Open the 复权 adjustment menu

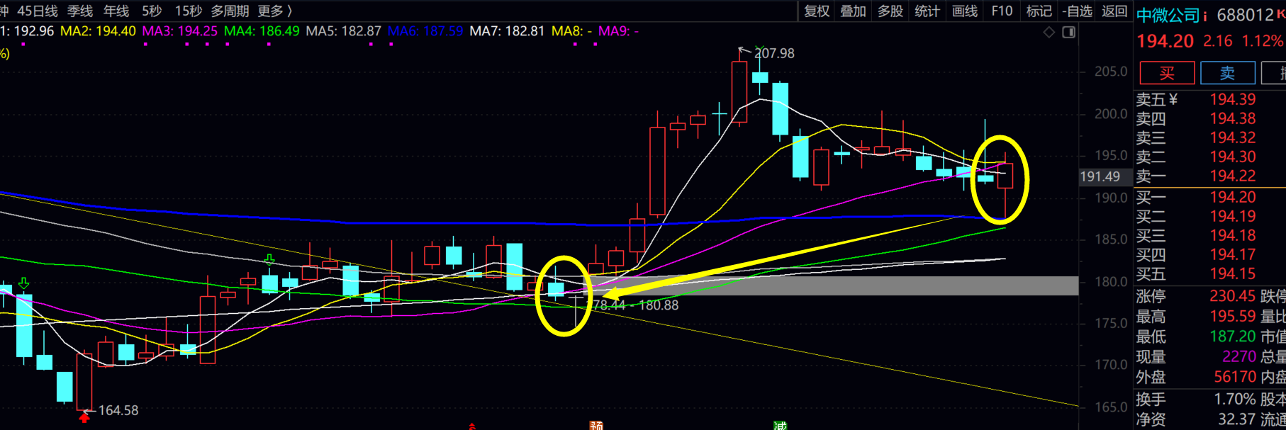816,11
